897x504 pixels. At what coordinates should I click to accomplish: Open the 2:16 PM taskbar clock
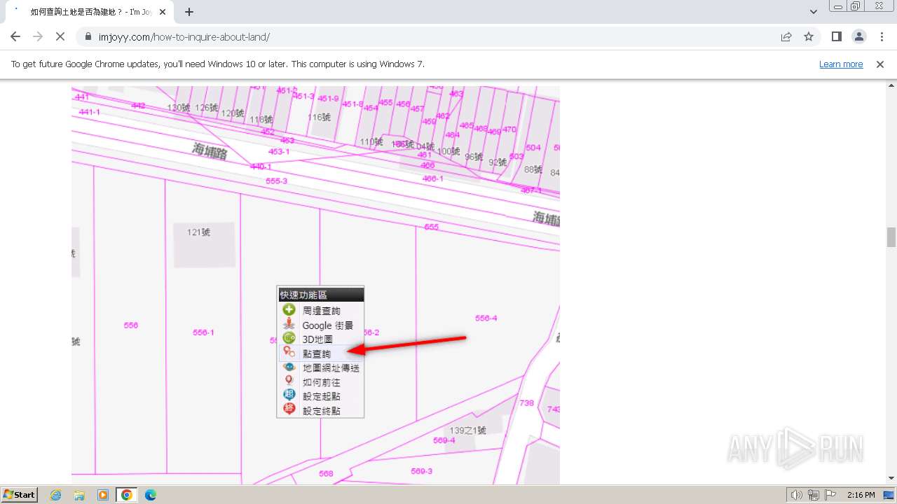pyautogui.click(x=861, y=495)
